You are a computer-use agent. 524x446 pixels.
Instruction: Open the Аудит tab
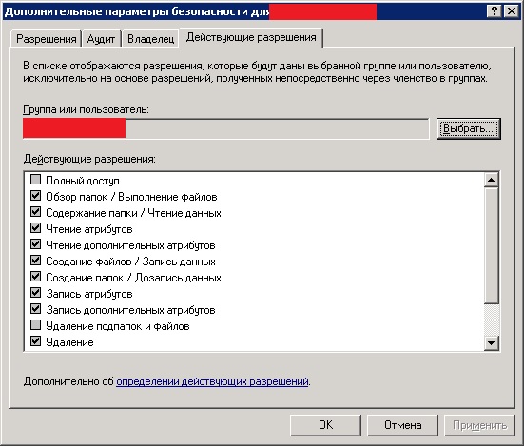pyautogui.click(x=101, y=39)
